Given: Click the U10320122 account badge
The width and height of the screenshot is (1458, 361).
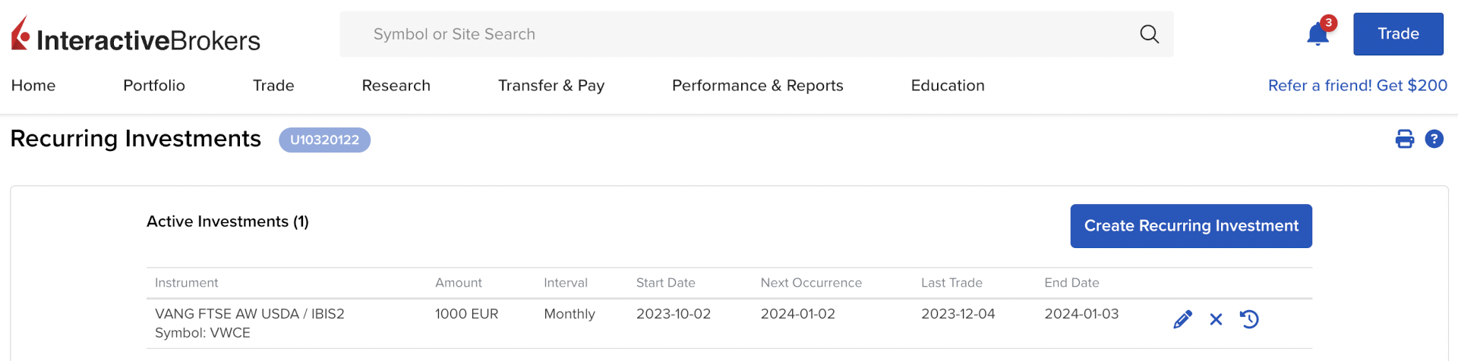Looking at the screenshot, I should tap(324, 140).
